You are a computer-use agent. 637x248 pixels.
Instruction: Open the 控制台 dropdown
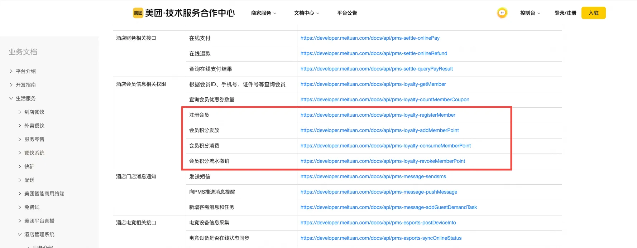pos(530,13)
